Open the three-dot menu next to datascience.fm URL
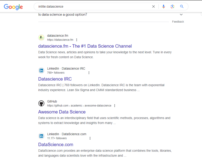 pyautogui.click(x=77, y=40)
